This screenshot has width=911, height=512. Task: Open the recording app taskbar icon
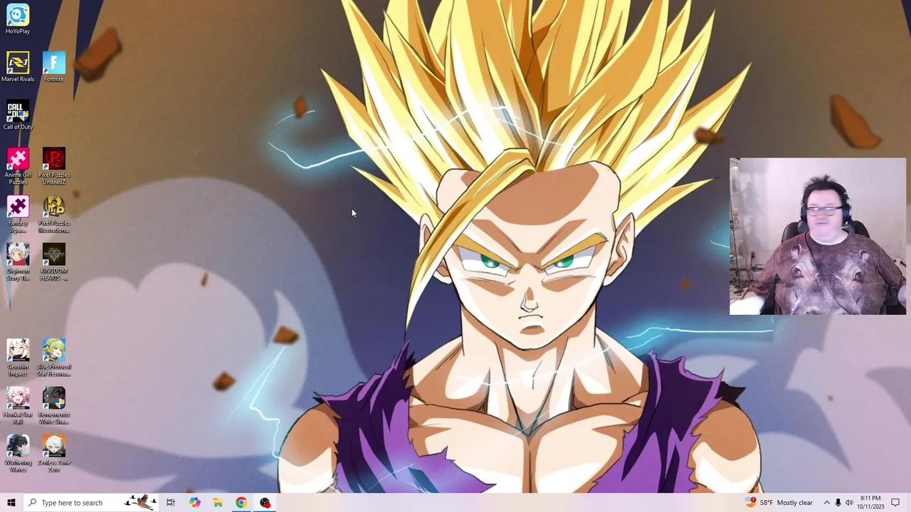(265, 503)
